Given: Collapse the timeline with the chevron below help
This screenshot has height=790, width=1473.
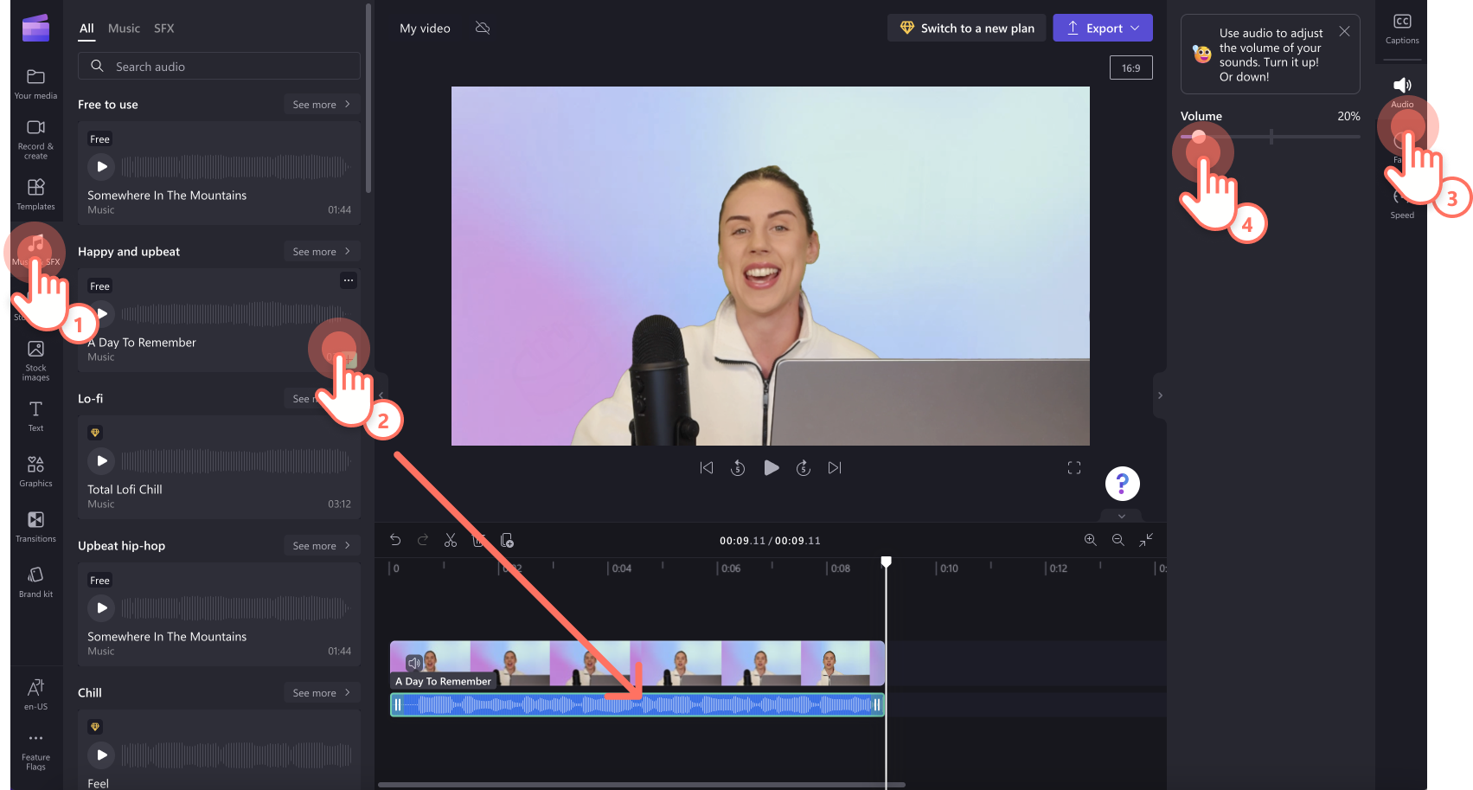Looking at the screenshot, I should point(1122,516).
